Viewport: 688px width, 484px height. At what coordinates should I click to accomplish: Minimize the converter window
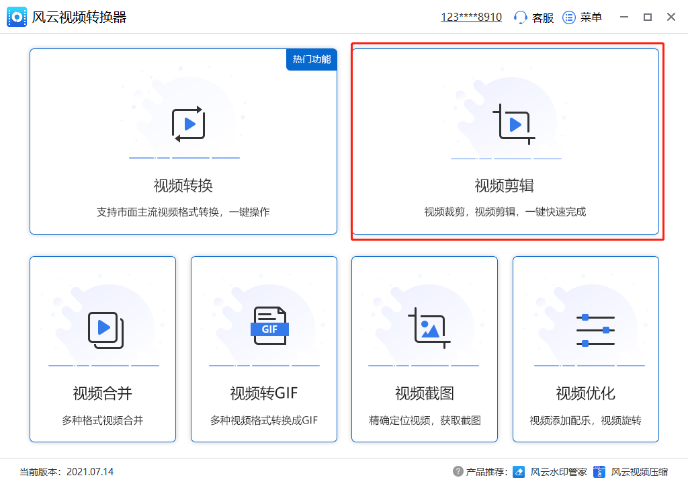[624, 17]
